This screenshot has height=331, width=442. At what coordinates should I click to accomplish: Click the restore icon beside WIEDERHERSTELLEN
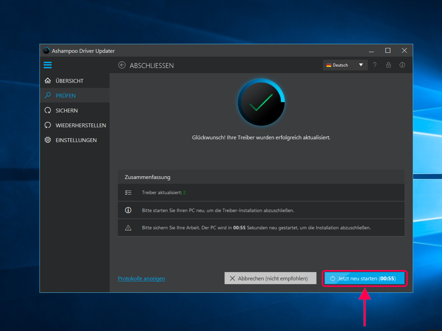click(48, 125)
